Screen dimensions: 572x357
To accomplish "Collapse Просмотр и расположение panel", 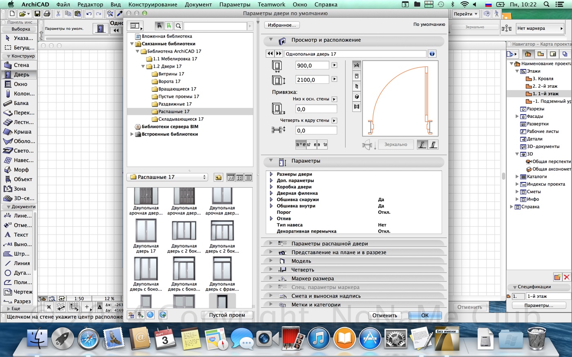I will click(271, 40).
